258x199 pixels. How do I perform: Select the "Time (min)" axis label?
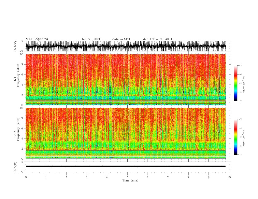[130, 180]
